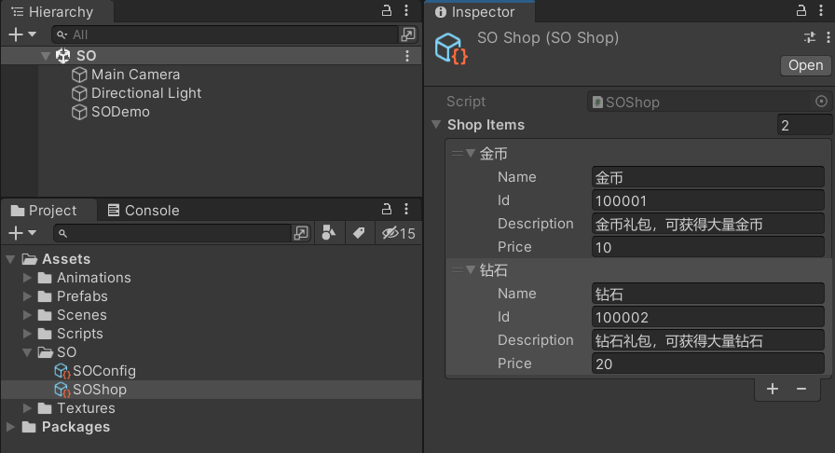The height and width of the screenshot is (453, 835).
Task: Expand the Scripts folder
Action: tap(27, 334)
